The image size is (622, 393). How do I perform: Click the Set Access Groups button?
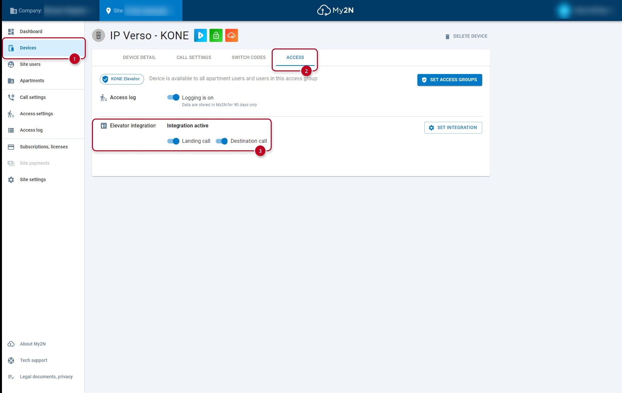[449, 80]
